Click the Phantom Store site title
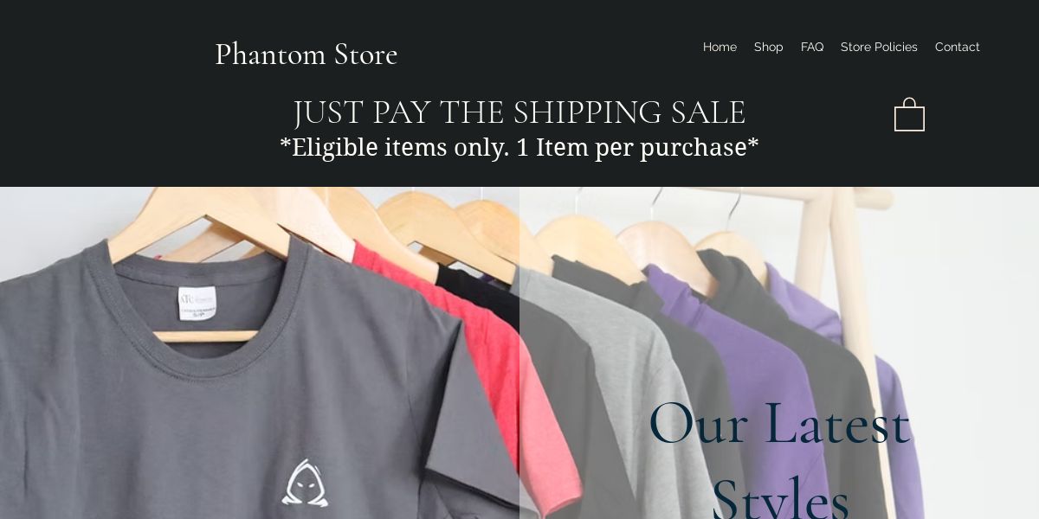 (x=306, y=54)
